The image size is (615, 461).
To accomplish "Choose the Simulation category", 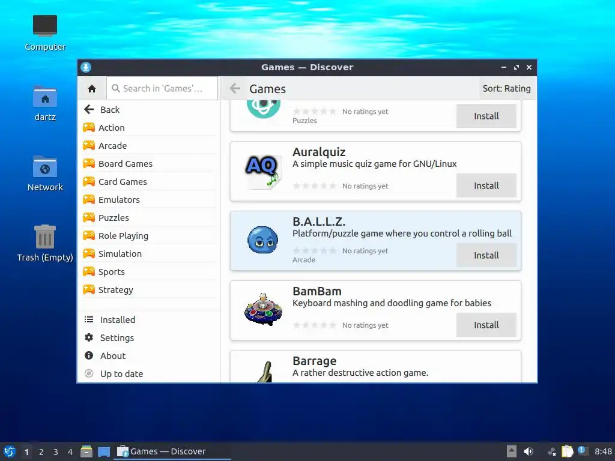I will 149,254.
